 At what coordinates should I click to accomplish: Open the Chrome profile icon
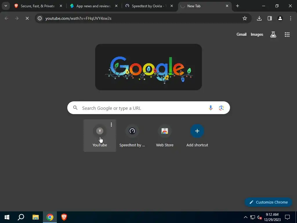(280, 18)
